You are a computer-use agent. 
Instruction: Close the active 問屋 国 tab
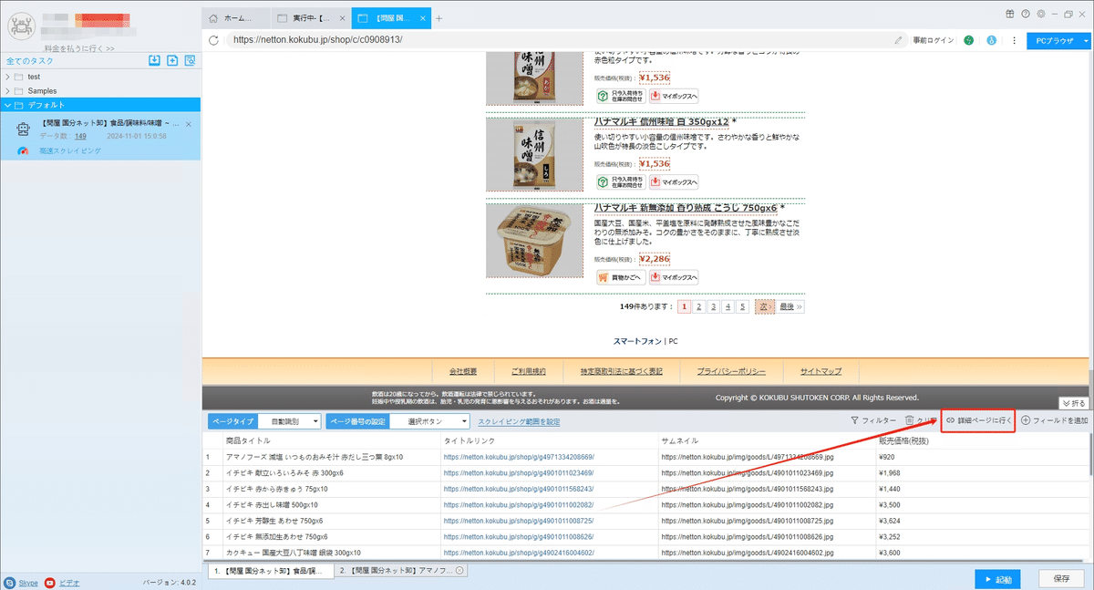[x=424, y=18]
